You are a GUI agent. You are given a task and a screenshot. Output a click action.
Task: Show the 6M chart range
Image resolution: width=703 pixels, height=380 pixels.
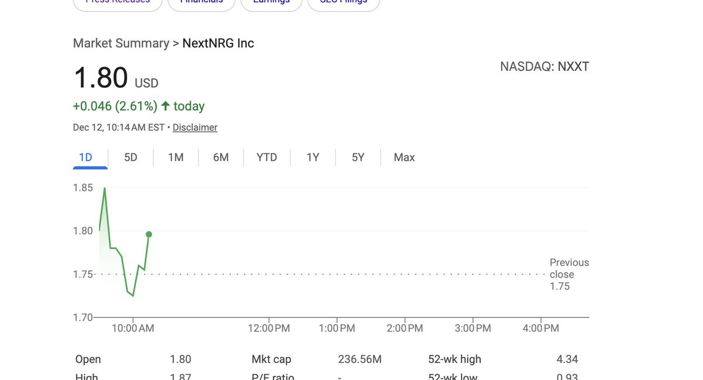[x=221, y=158]
